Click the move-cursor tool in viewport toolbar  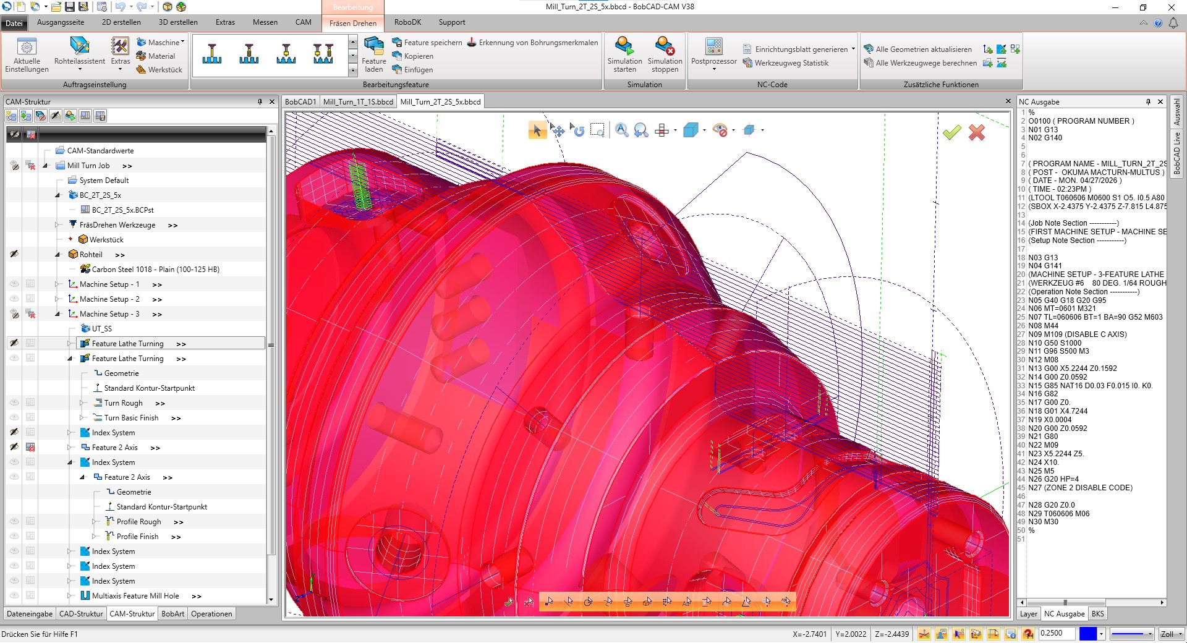pos(557,130)
